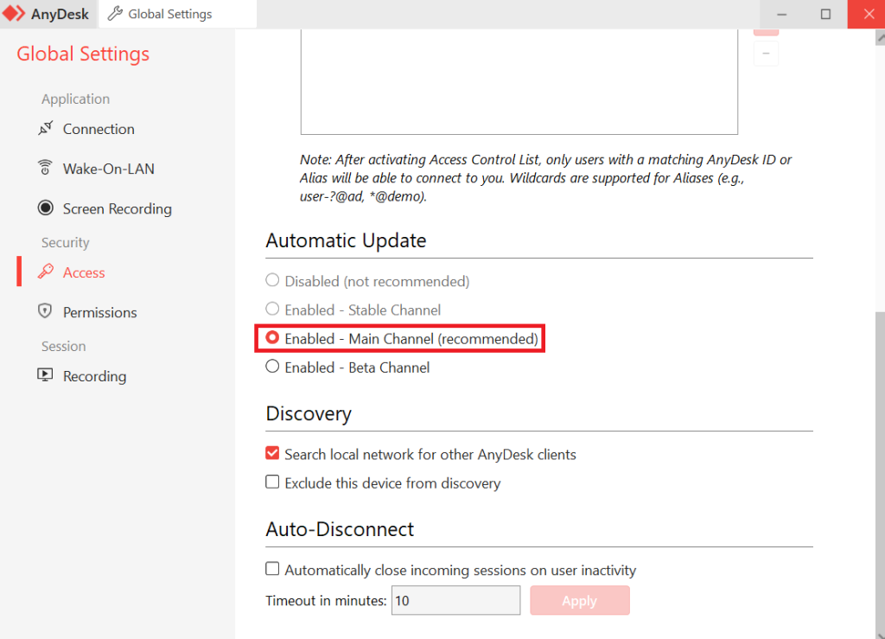This screenshot has width=885, height=639.
Task: Switch to the Global Settings tab
Action: coord(169,13)
